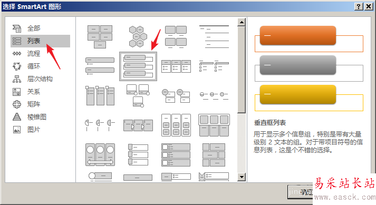Image resolution: width=376 pixels, height=205 pixels.
Task: Click the orange box in the preview
Action: 298,35
